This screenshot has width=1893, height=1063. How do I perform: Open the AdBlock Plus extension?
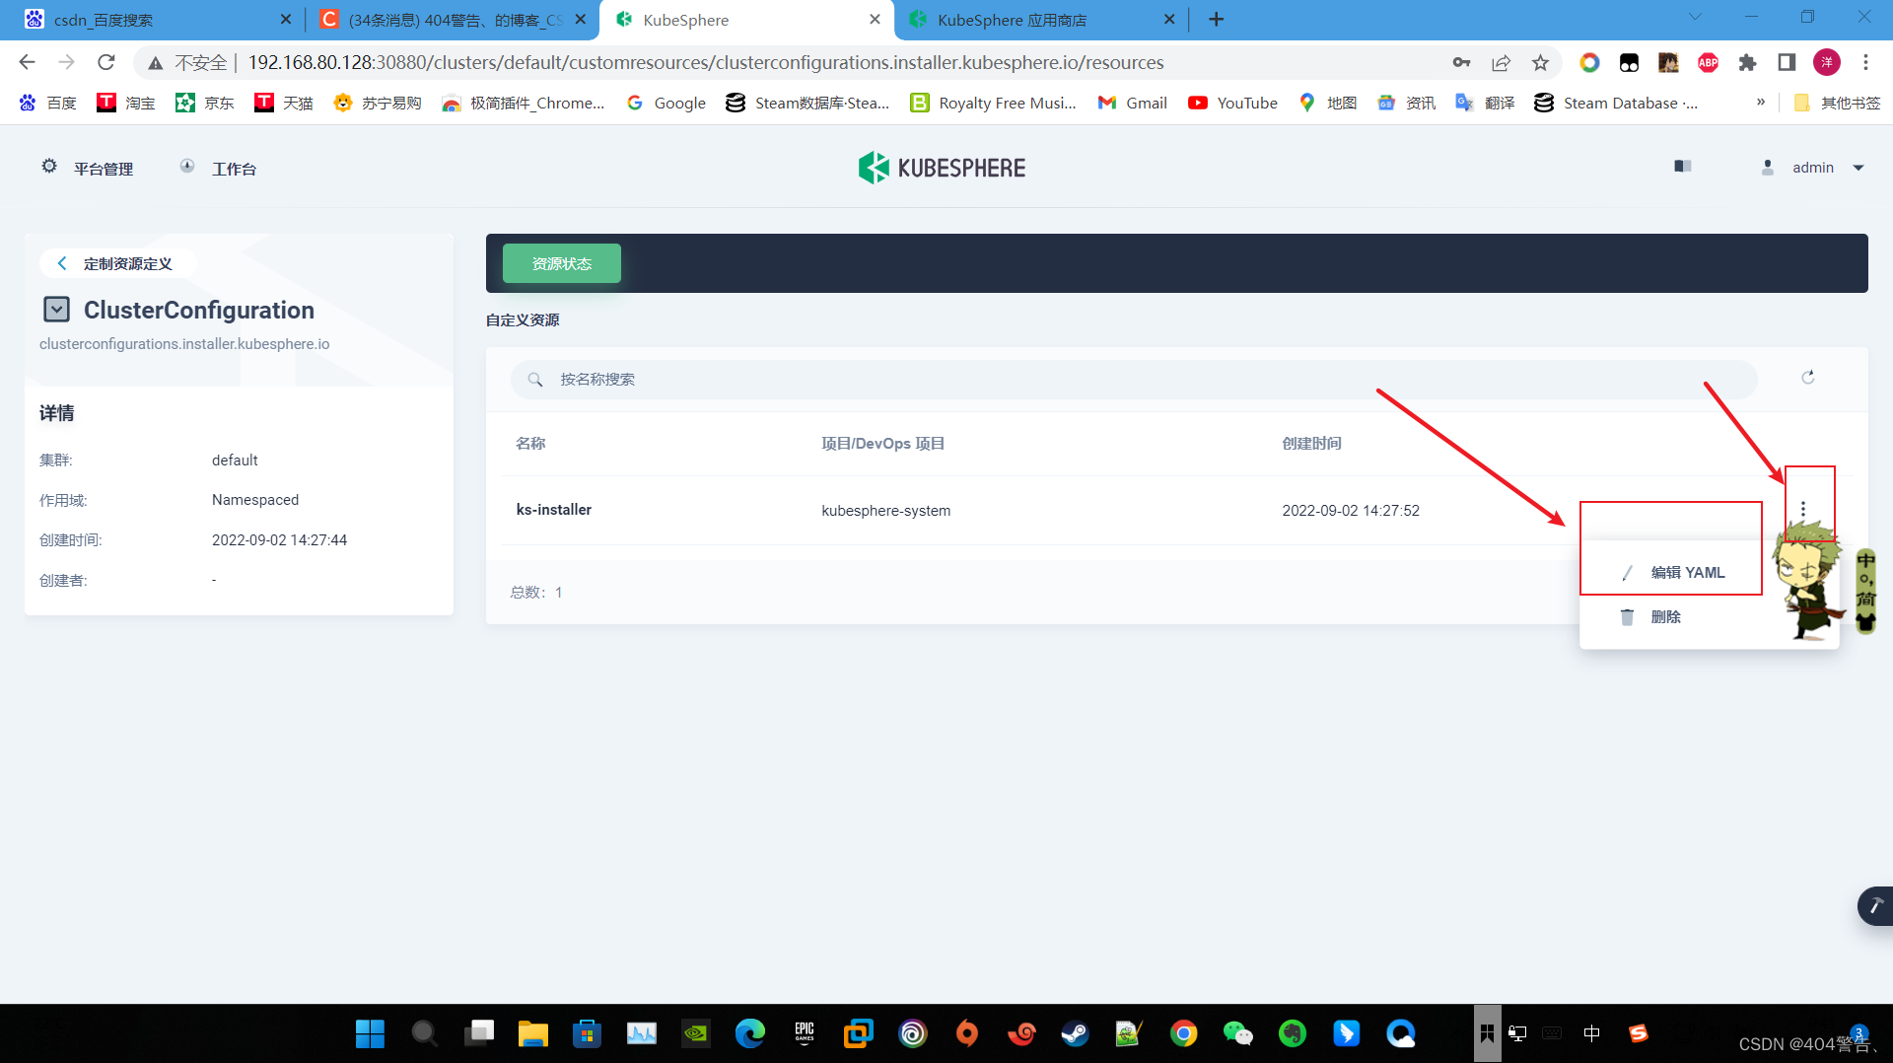tap(1708, 63)
